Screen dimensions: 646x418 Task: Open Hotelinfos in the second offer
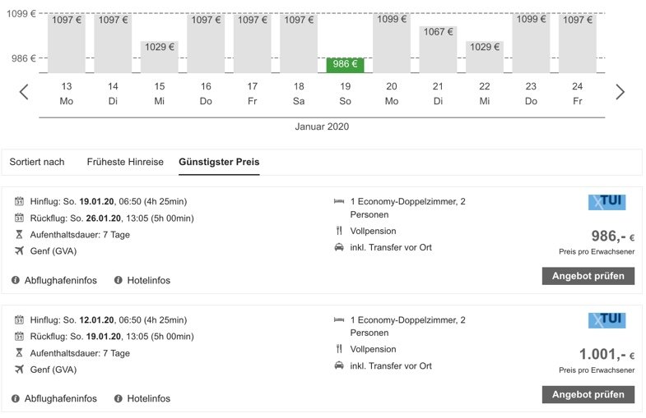[x=148, y=399]
